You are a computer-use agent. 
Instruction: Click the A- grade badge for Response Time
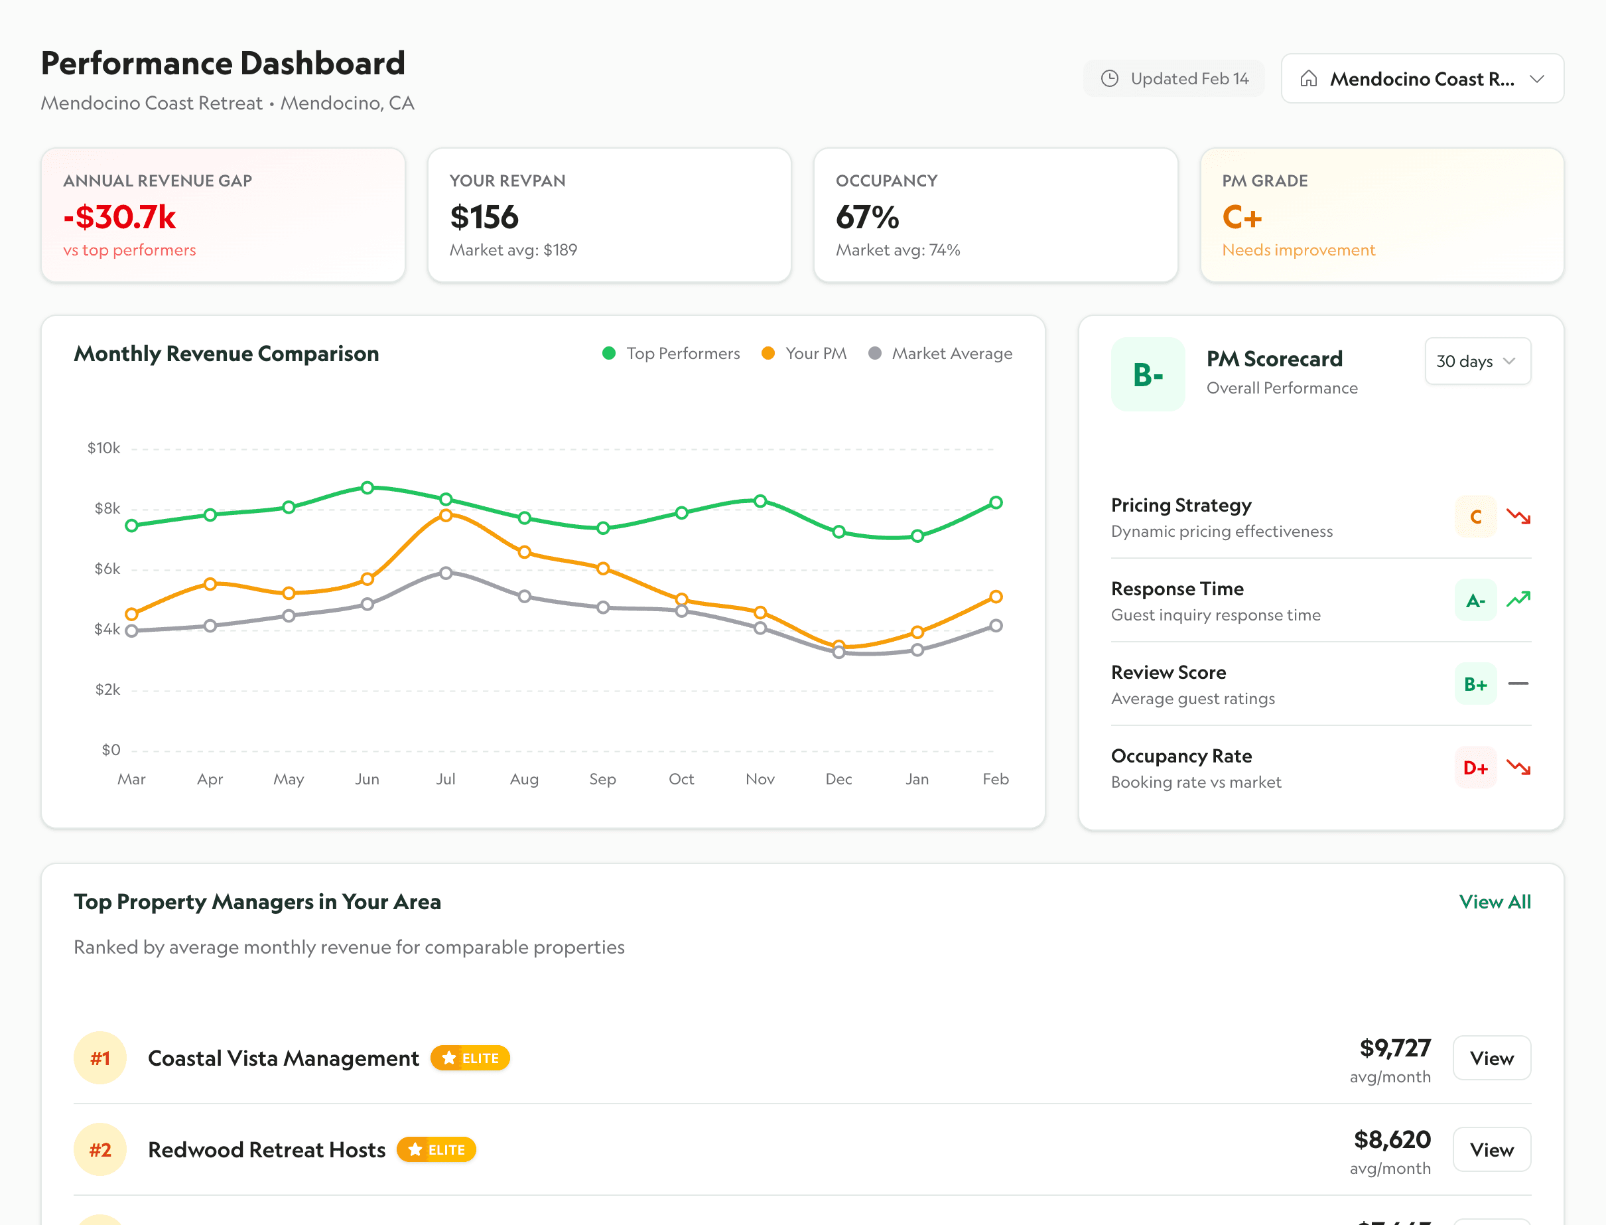click(x=1475, y=601)
